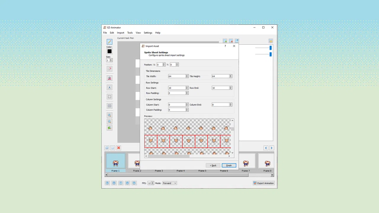The height and width of the screenshot is (213, 379).
Task: Jump to last frame playback button
Action: click(x=134, y=183)
